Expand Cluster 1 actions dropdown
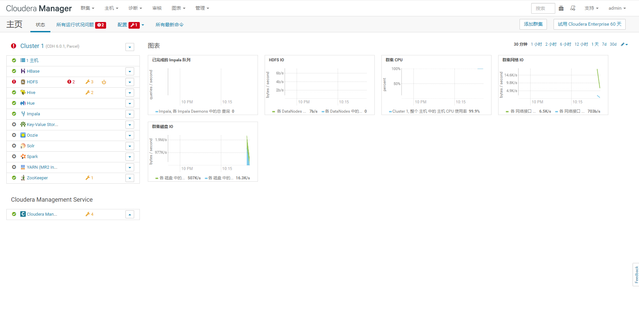The width and height of the screenshot is (639, 311). pos(130,47)
